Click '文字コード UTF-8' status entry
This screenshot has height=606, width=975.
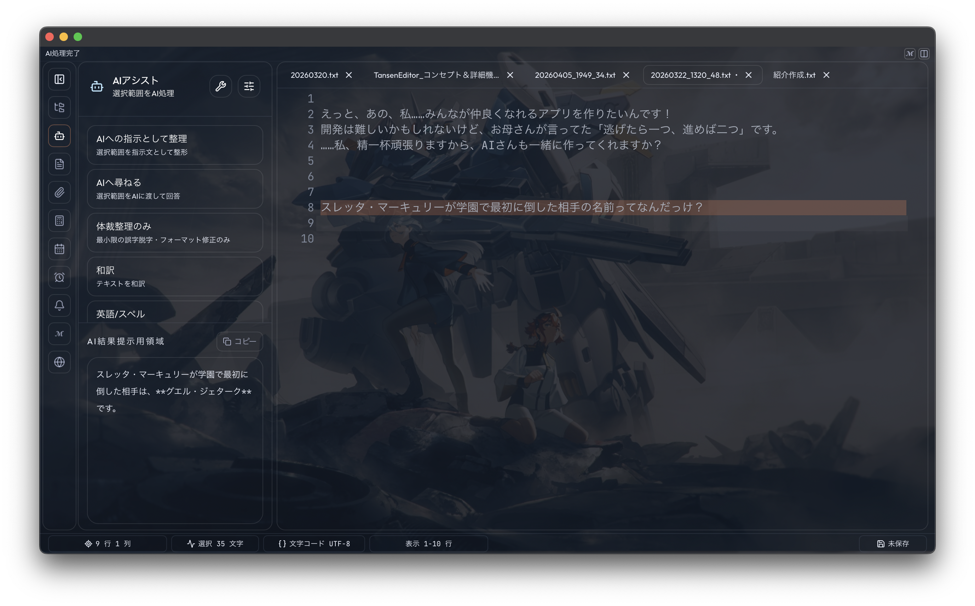point(314,544)
